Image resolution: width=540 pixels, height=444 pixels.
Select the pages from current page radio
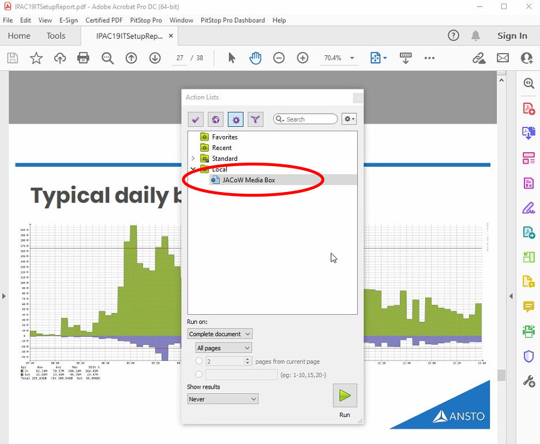coord(199,361)
